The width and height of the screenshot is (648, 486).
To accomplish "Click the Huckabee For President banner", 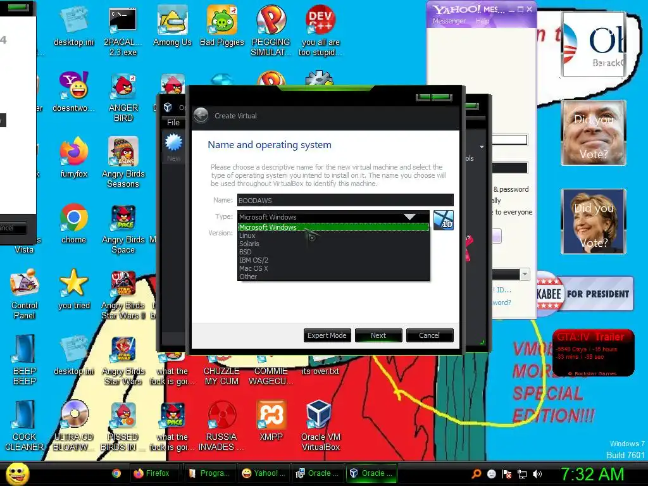I will click(585, 294).
